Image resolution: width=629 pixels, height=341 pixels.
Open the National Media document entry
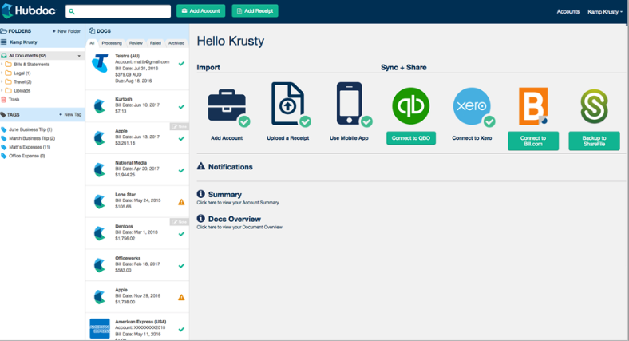137,169
